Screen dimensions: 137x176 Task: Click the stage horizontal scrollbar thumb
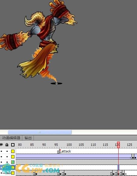[x=40, y=132]
